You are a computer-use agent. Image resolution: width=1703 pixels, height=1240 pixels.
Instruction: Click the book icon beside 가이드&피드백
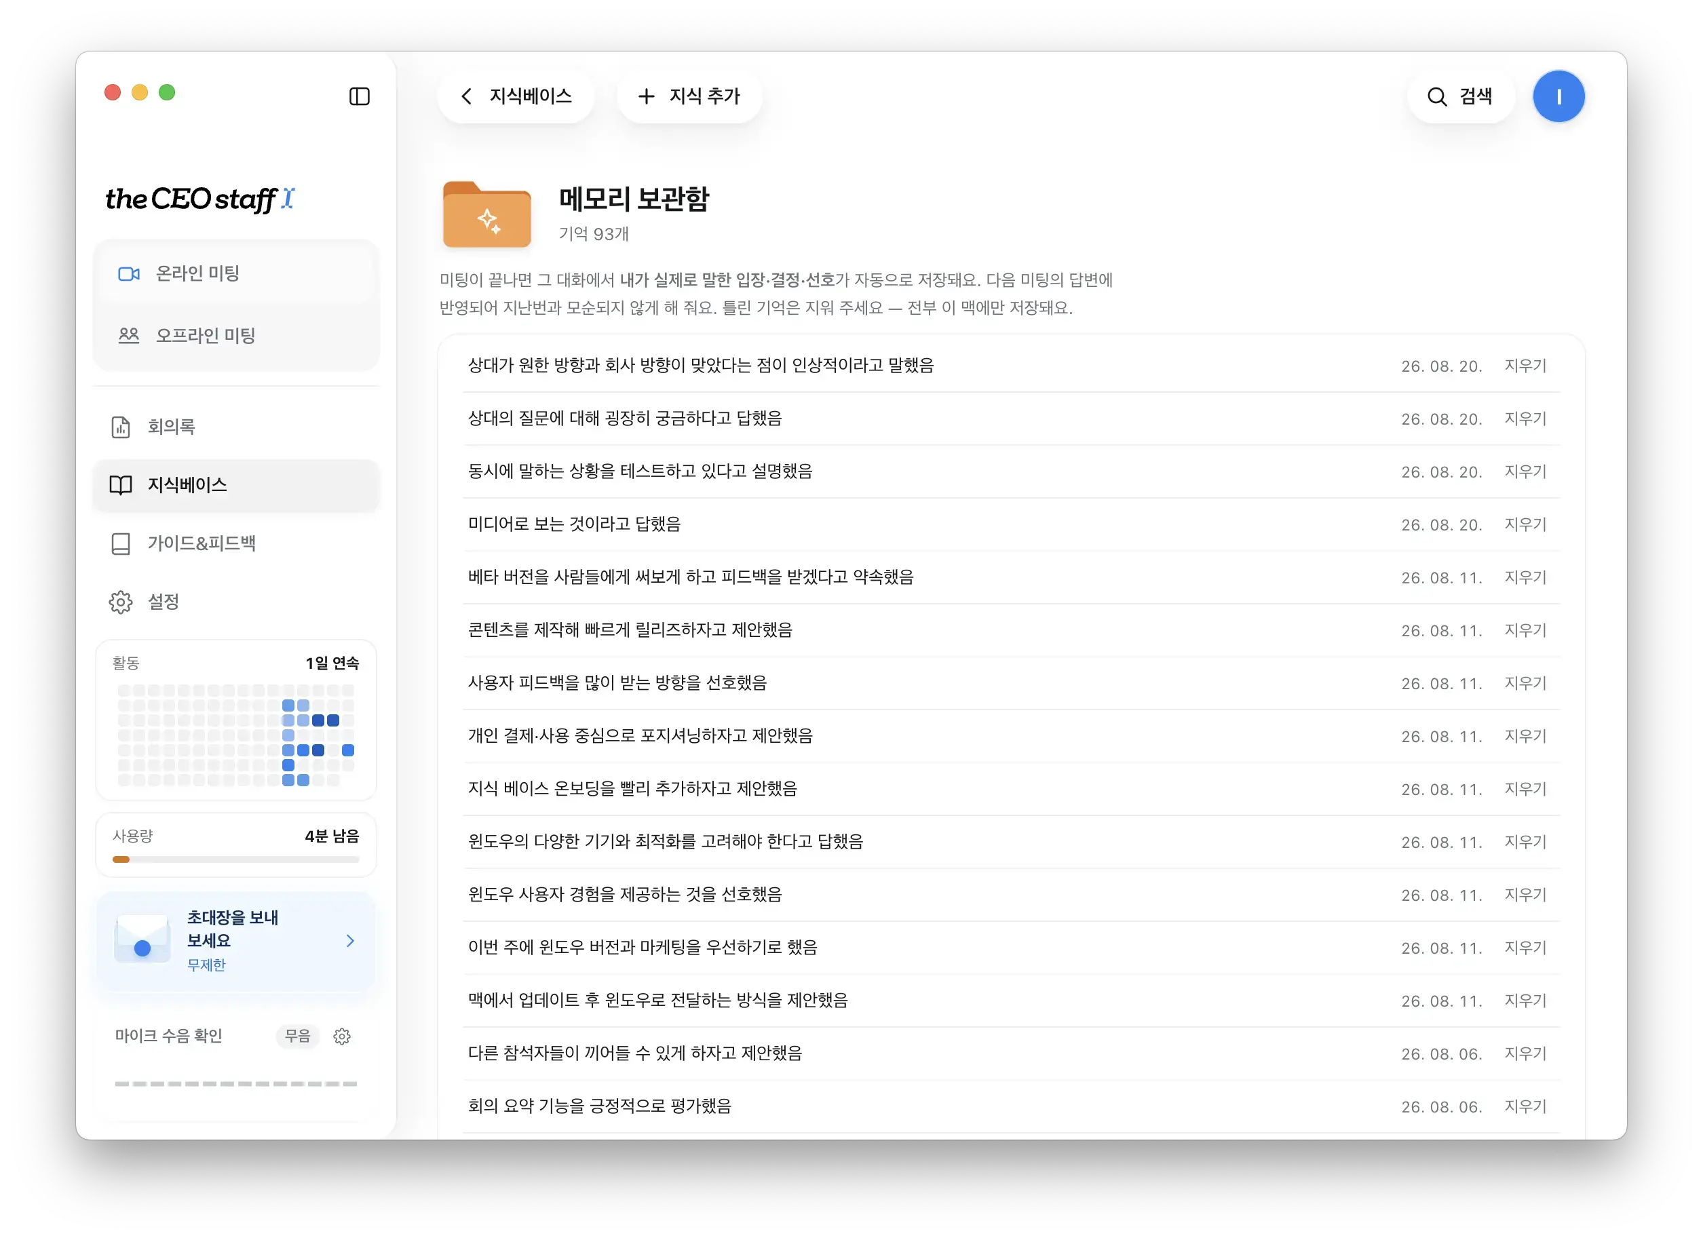click(121, 543)
